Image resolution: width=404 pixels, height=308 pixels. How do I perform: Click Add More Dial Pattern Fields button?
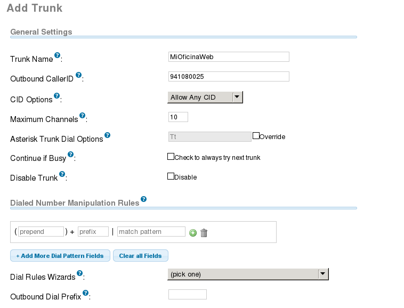(x=60, y=256)
